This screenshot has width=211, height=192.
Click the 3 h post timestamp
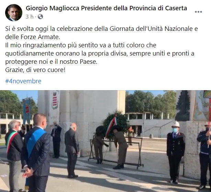(x=30, y=17)
